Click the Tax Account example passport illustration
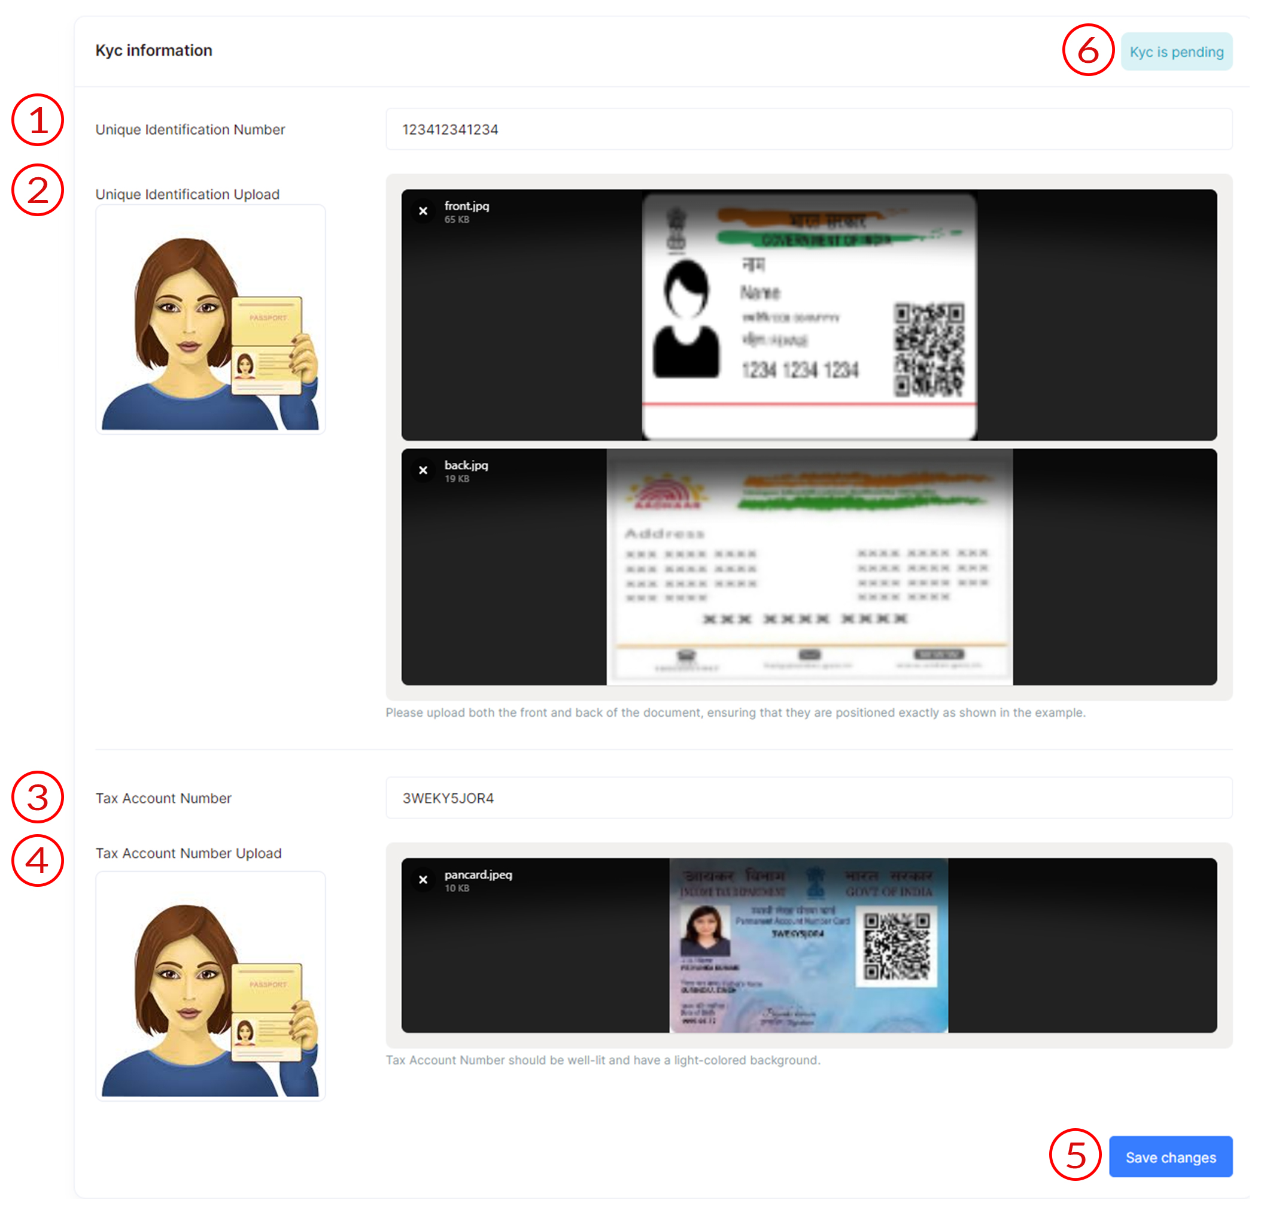 (211, 986)
